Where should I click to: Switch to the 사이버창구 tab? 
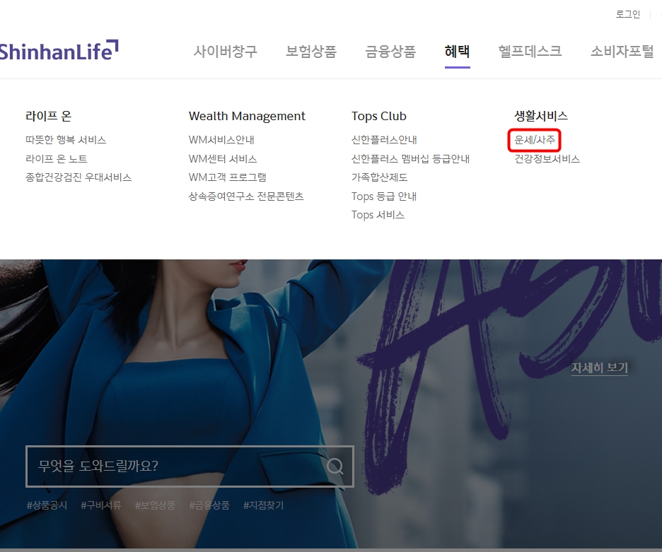[x=225, y=52]
